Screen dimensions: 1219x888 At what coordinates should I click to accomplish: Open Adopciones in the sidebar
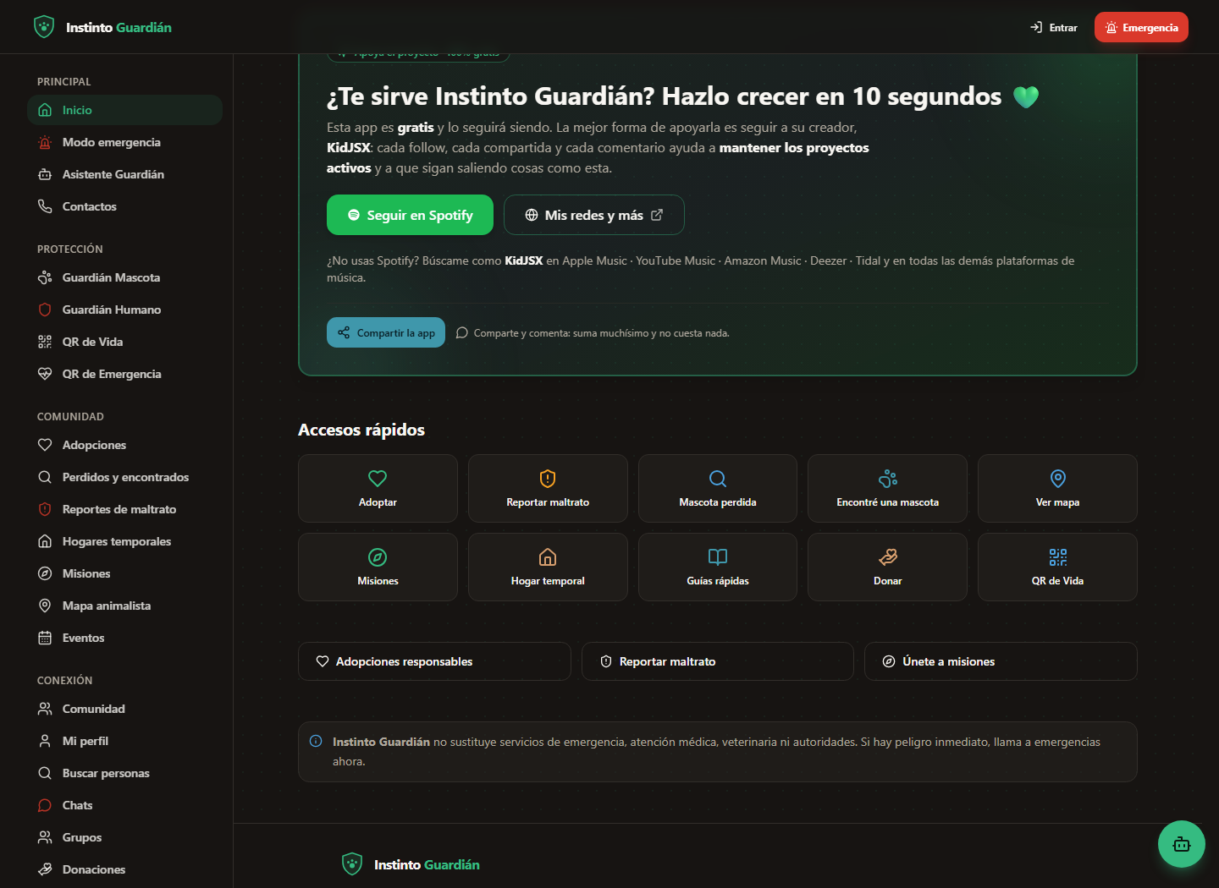pos(124,445)
